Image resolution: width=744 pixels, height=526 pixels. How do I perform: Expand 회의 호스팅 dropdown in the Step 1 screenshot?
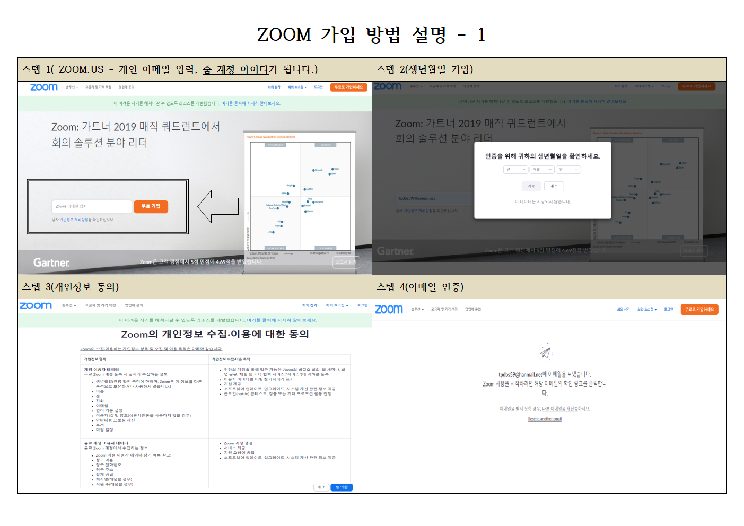click(296, 87)
